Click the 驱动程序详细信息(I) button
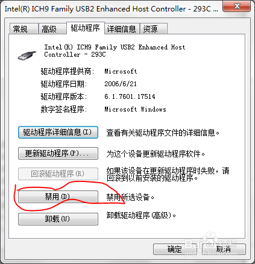Viewport: 255px width, 264px height. 58,133
